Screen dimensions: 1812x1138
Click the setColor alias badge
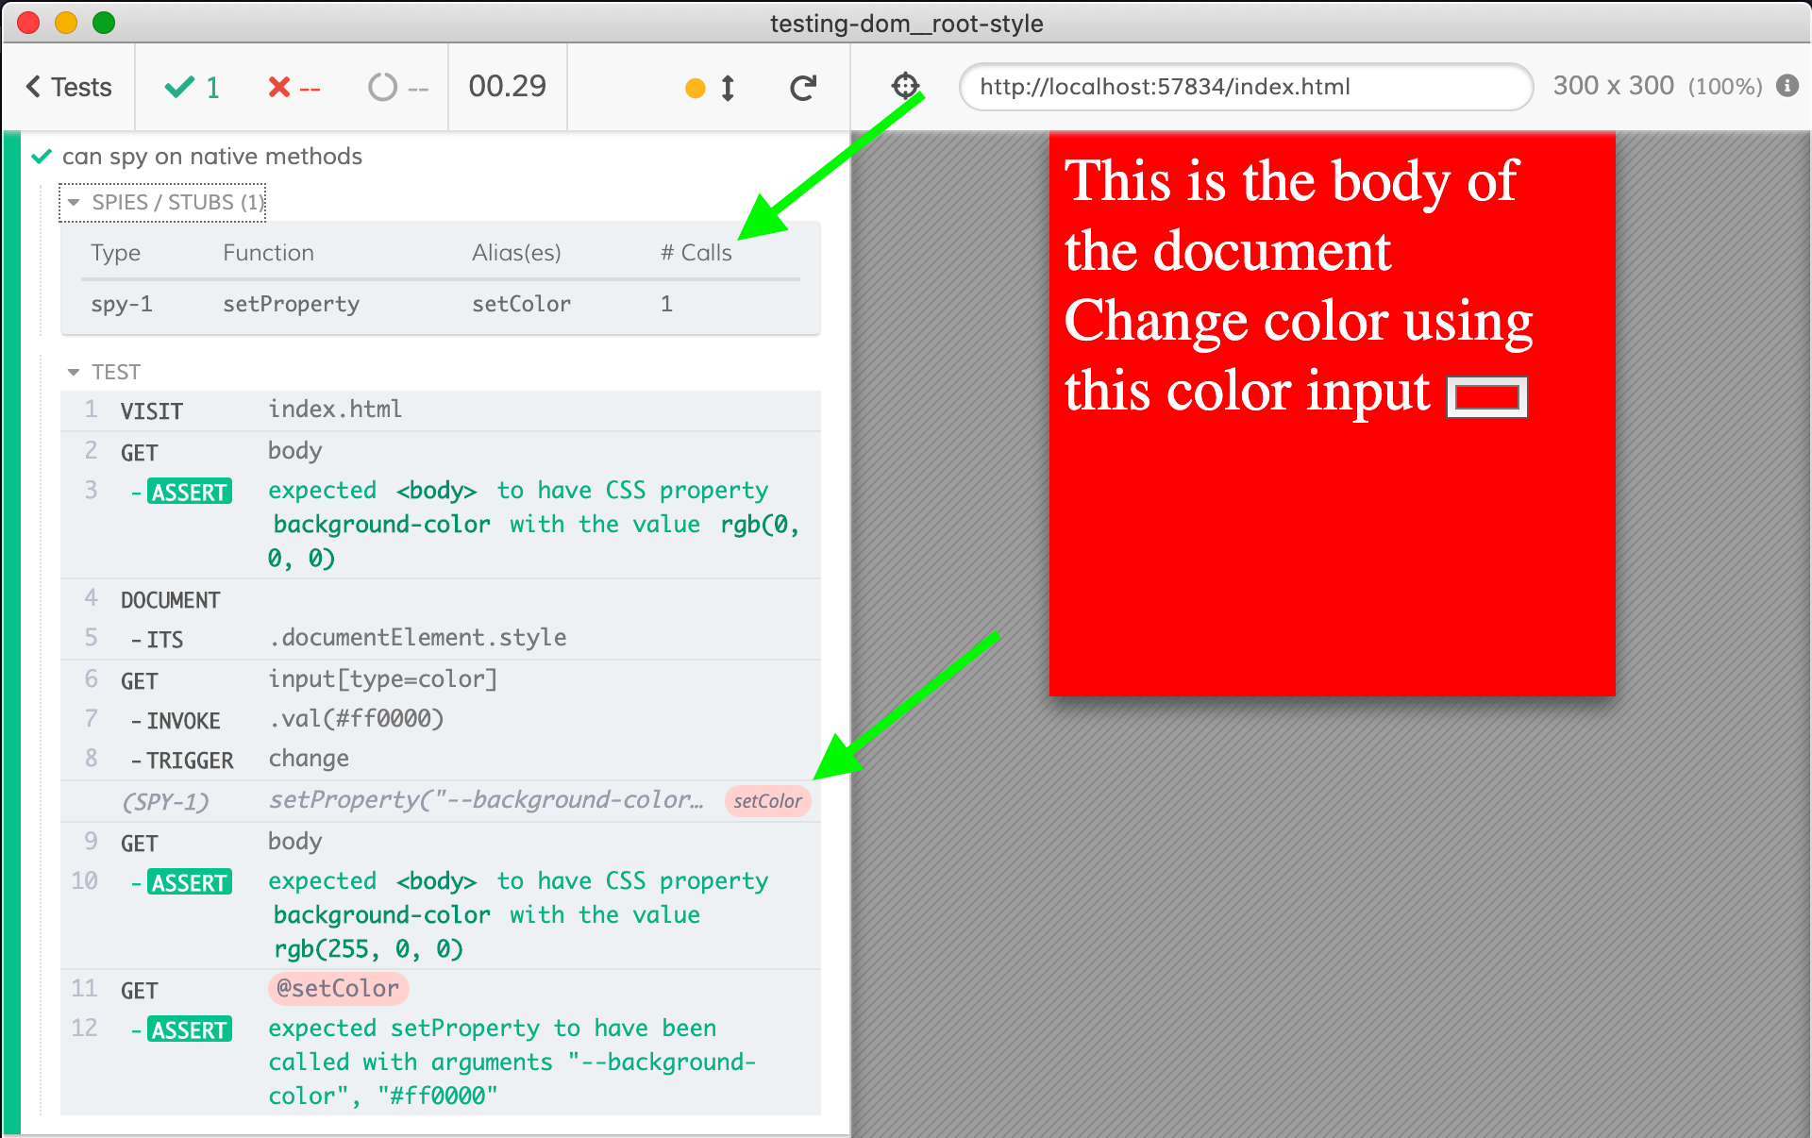coord(766,801)
